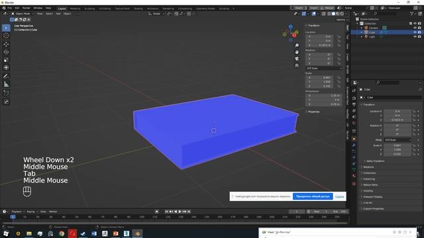This screenshot has height=238, width=424.
Task: Expand the Viewport Display panel
Action: 372,197
